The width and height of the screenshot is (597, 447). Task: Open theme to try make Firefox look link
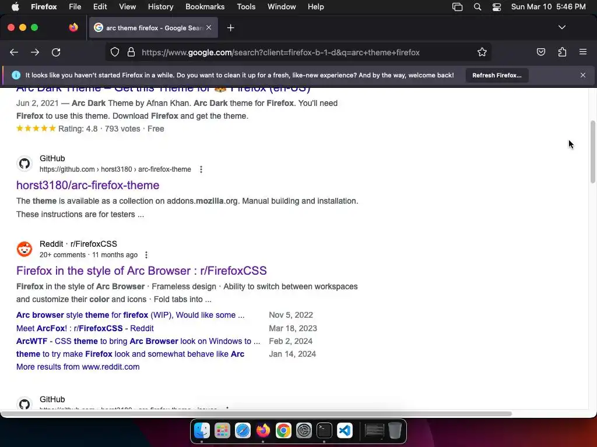pos(130,354)
